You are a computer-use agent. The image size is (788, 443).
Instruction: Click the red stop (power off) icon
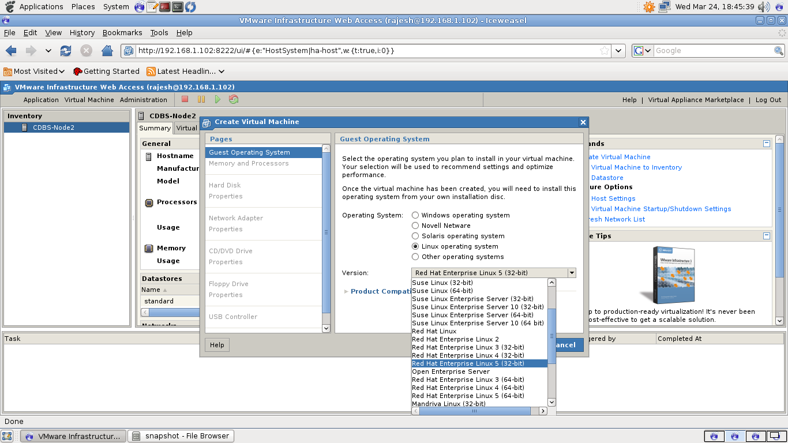184,99
